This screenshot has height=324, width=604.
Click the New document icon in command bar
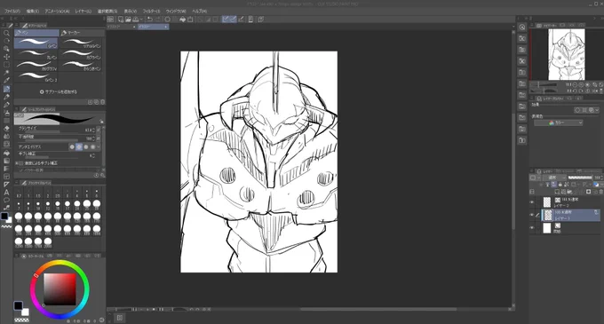121,20
